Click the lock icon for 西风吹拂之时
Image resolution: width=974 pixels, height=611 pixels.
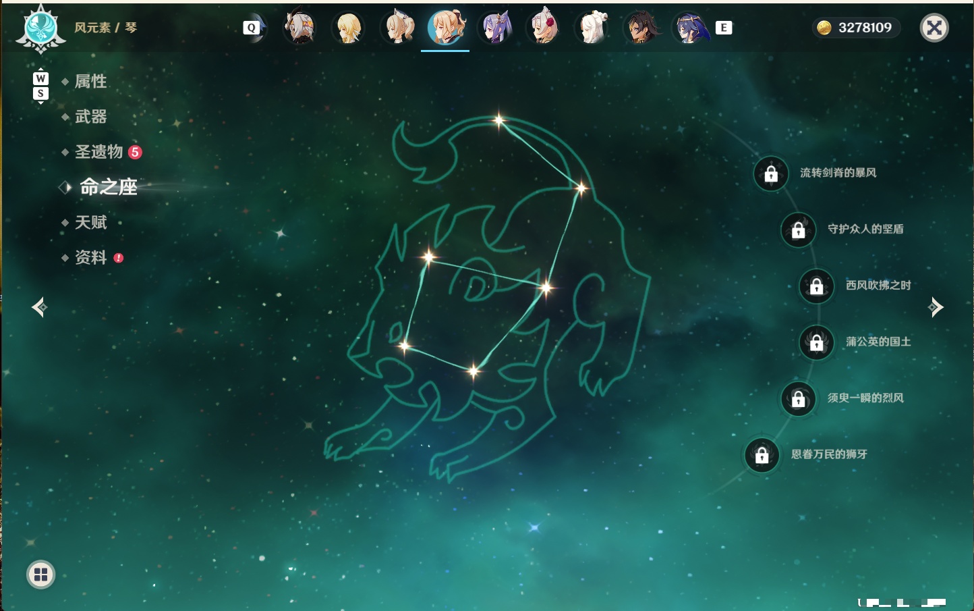[x=817, y=286]
